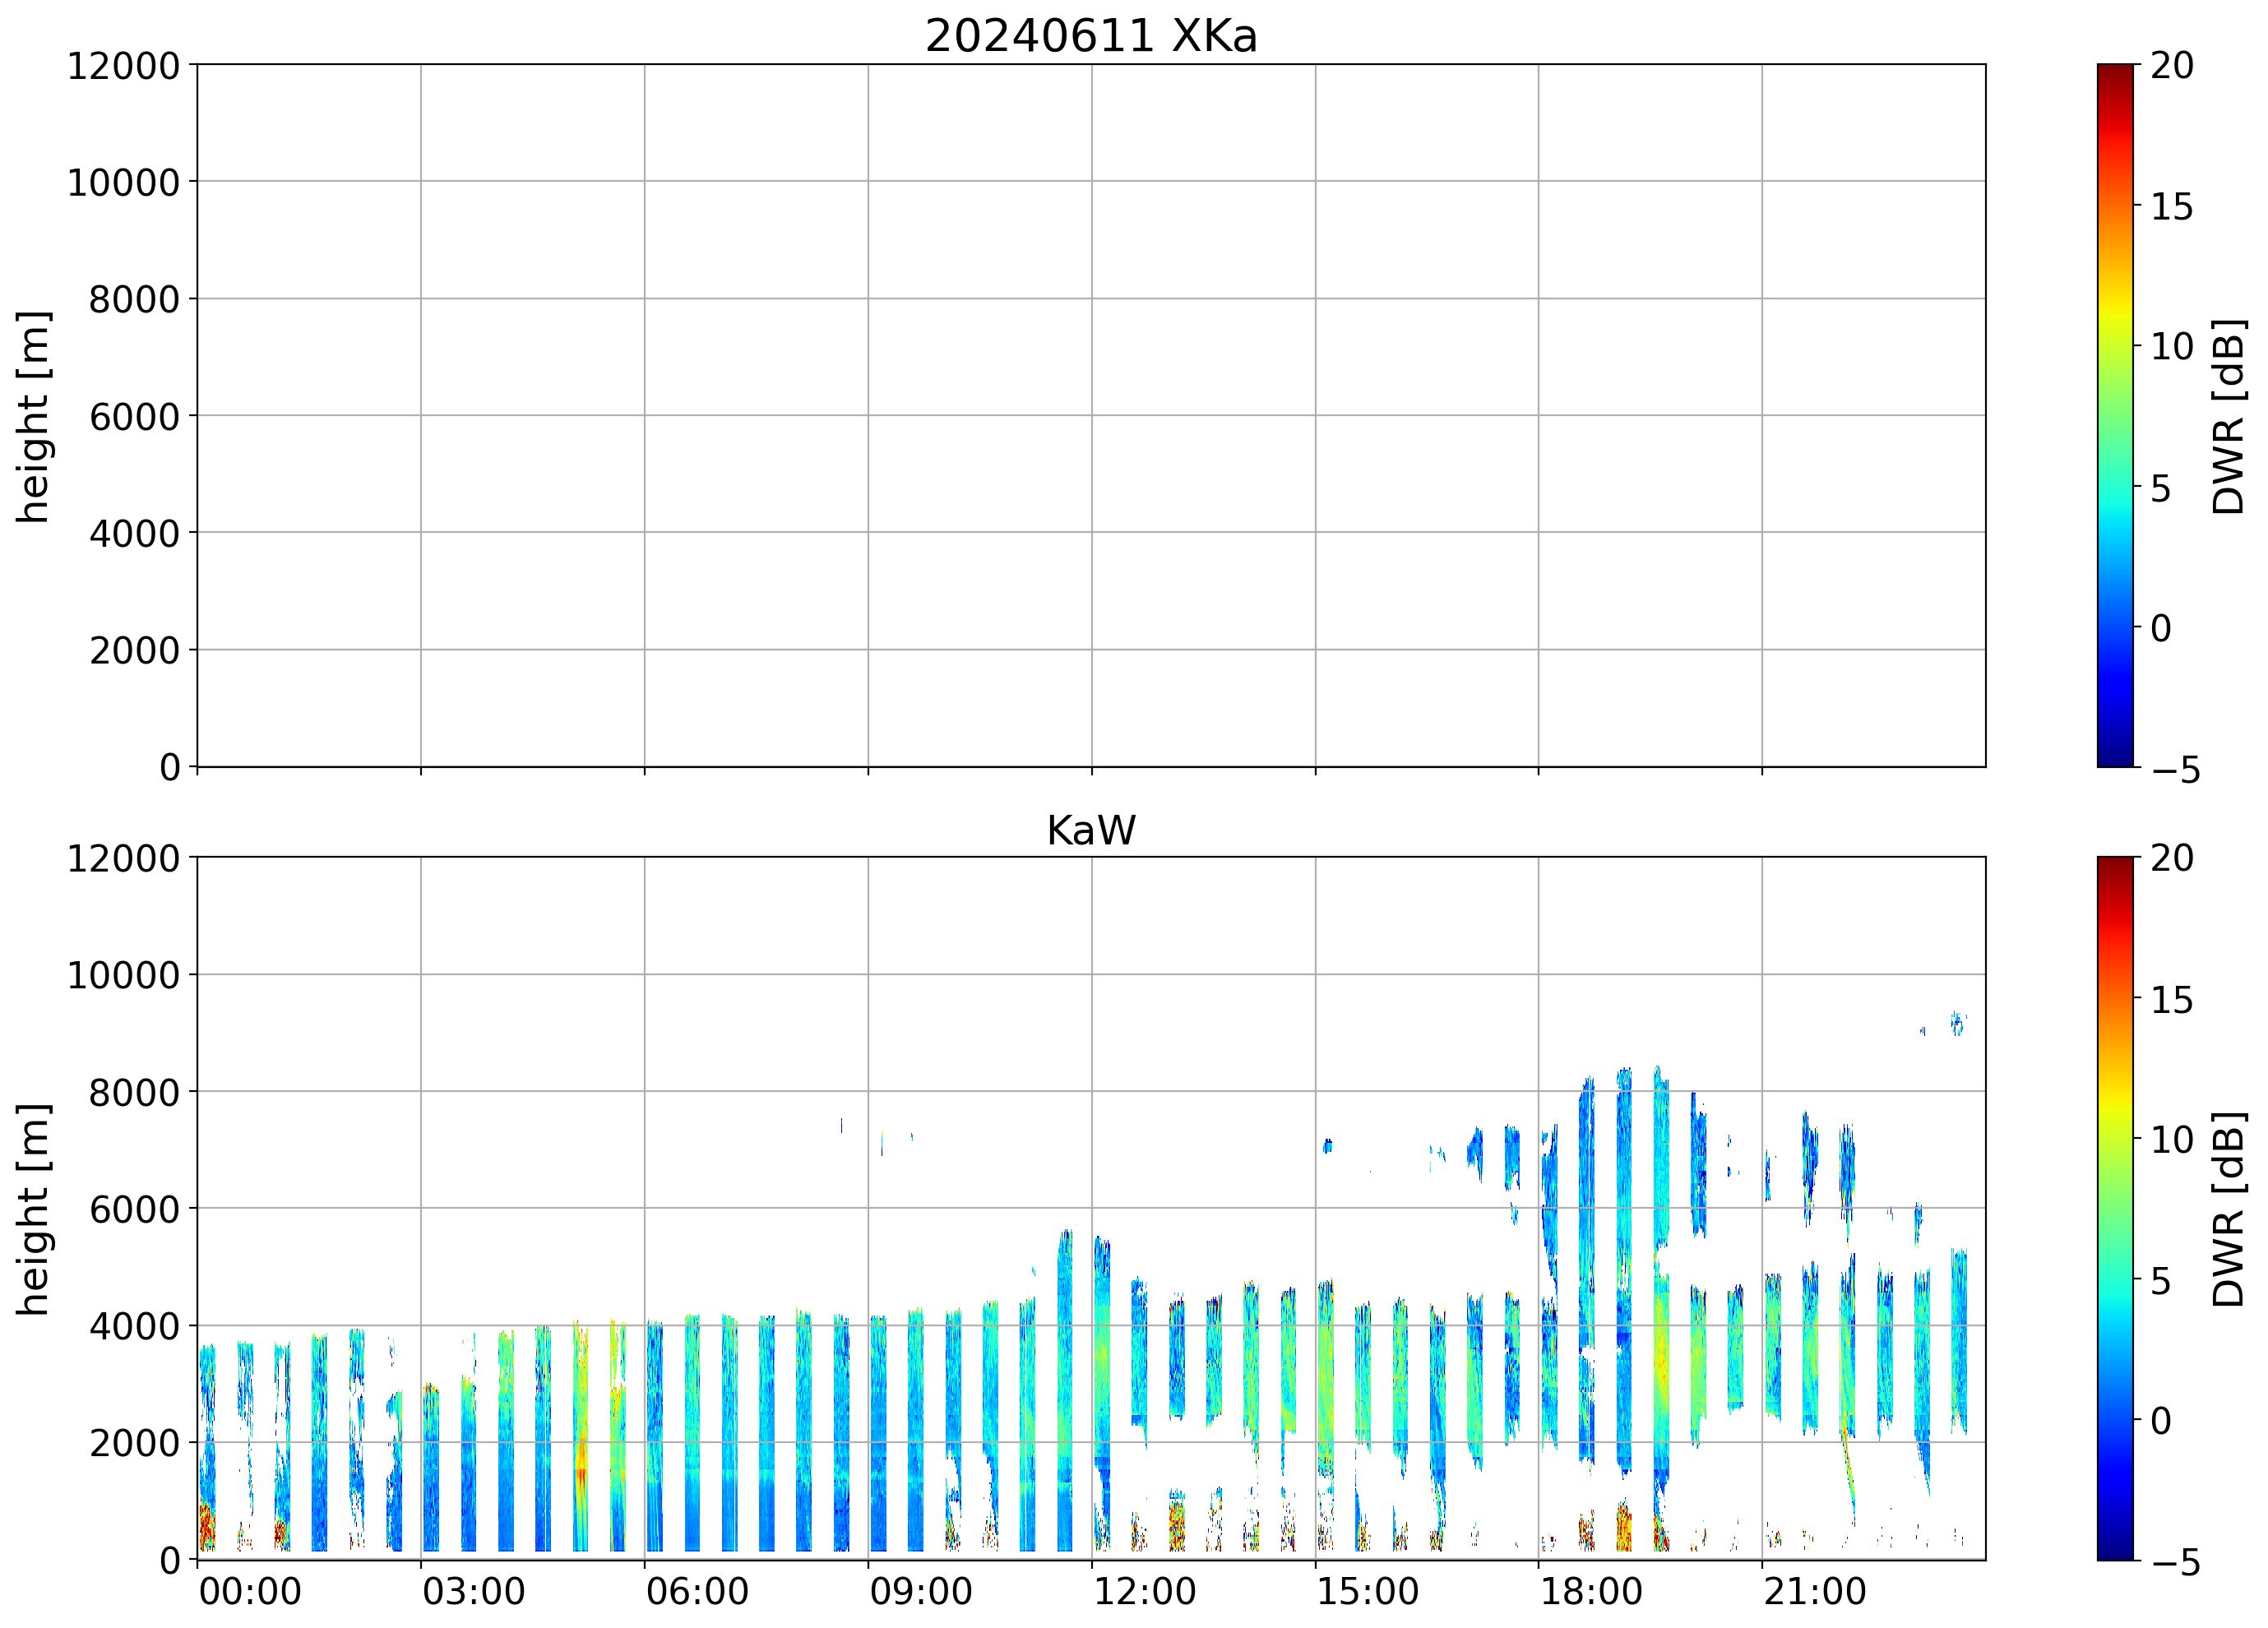Click the 20240611 XKa plot title
The image size is (2268, 1628).
pyautogui.click(x=1090, y=36)
